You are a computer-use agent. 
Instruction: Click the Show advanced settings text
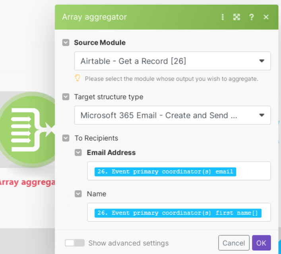(x=128, y=243)
